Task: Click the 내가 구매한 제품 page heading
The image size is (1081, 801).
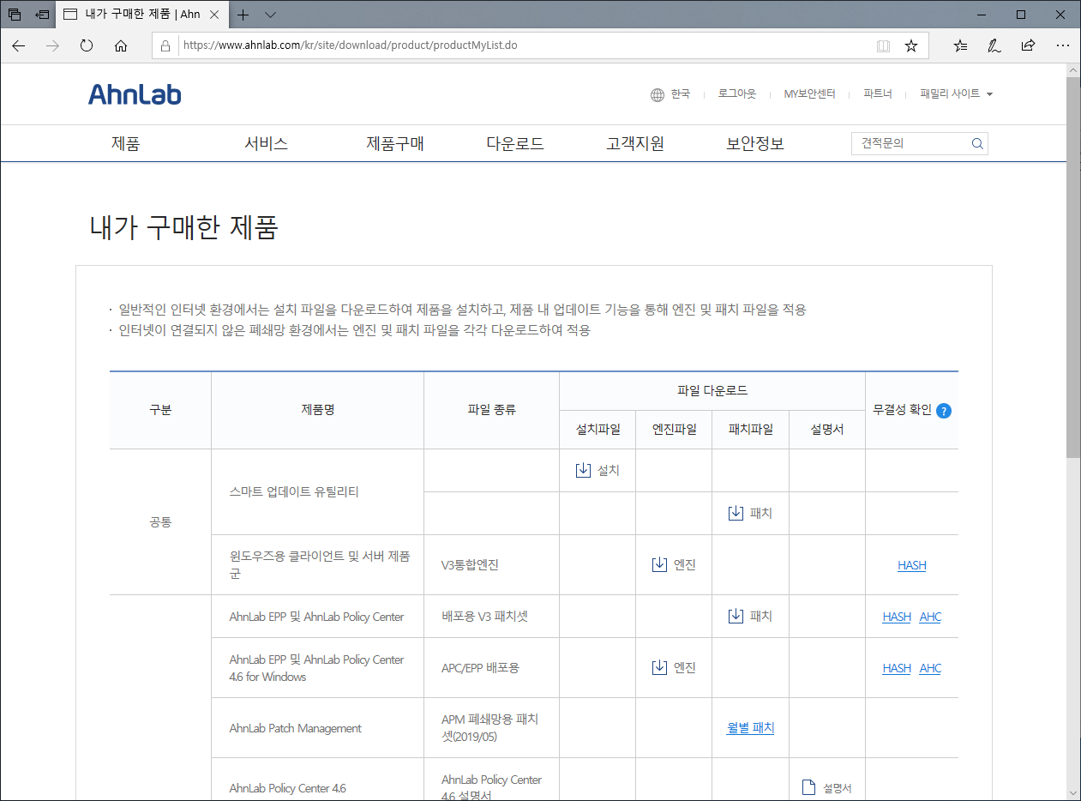Action: coord(184,227)
